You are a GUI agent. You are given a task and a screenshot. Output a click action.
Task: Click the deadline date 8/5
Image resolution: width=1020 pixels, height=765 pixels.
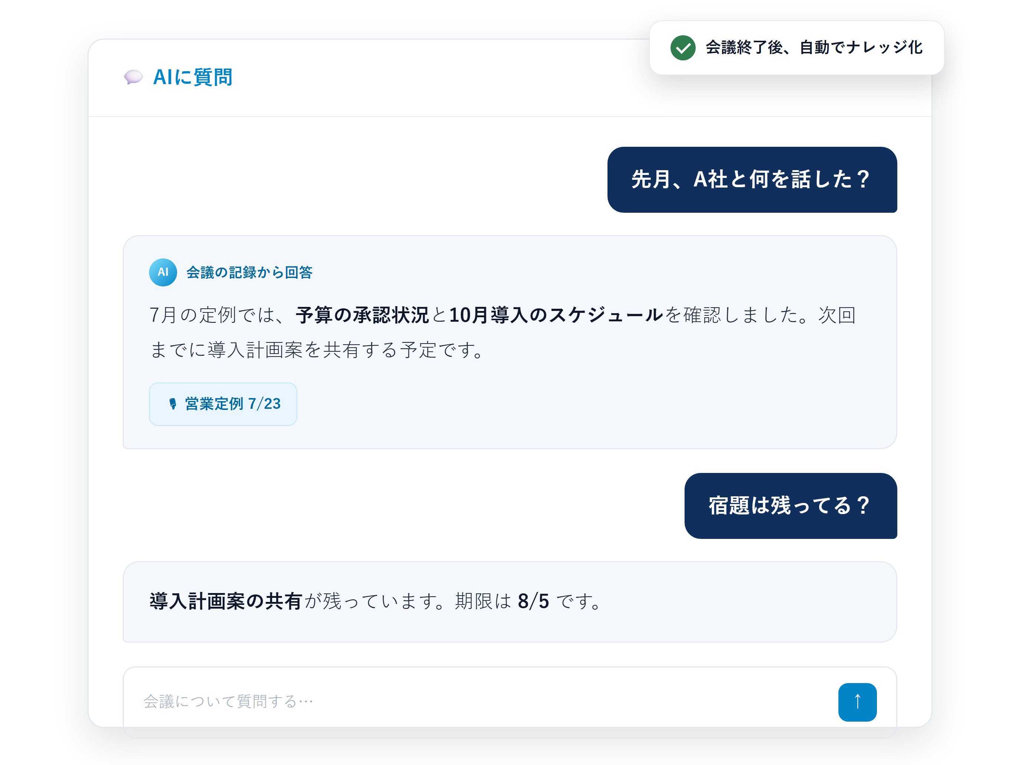pos(533,601)
